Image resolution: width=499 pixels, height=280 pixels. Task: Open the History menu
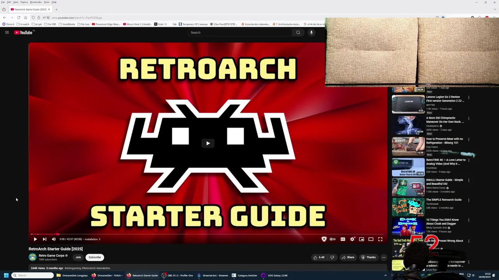click(24, 2)
